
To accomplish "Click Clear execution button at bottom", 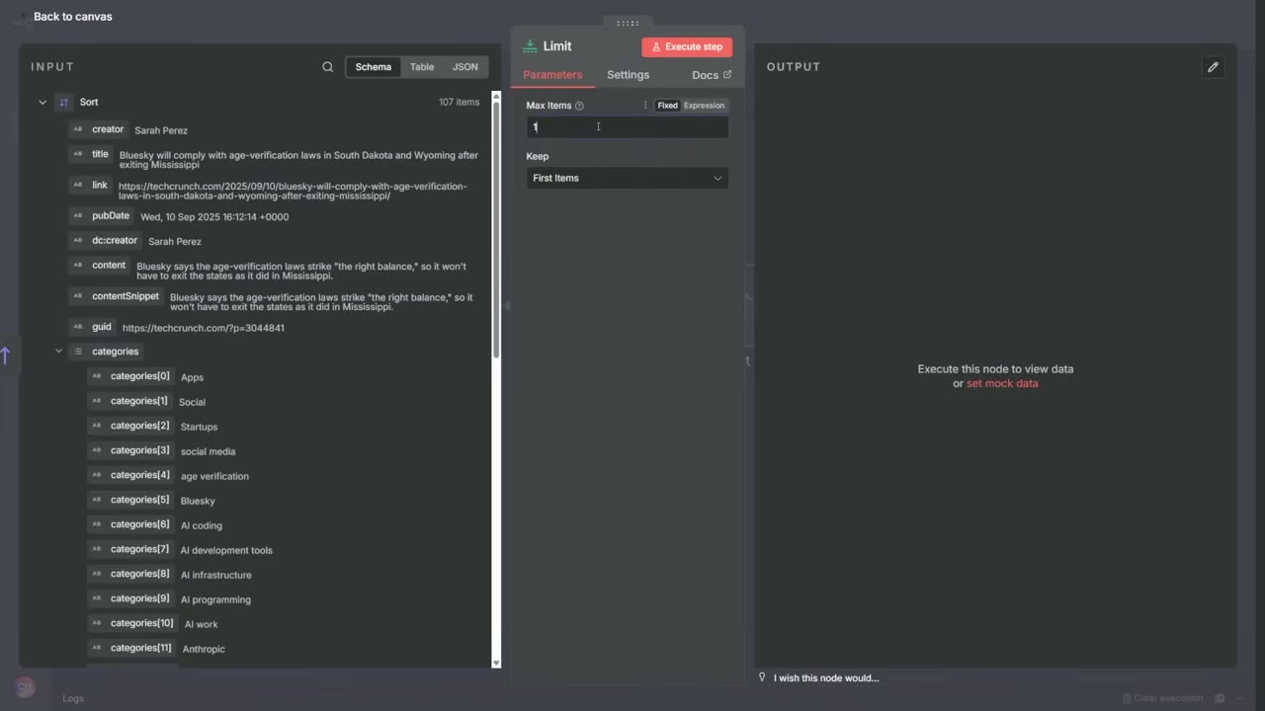I will 1162,698.
